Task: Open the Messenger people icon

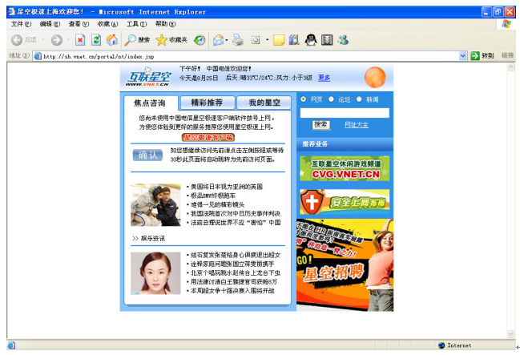Action: tap(343, 40)
